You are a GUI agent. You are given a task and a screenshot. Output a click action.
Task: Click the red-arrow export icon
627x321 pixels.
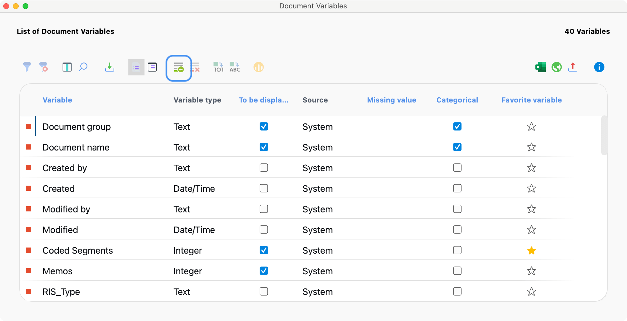[x=573, y=67]
